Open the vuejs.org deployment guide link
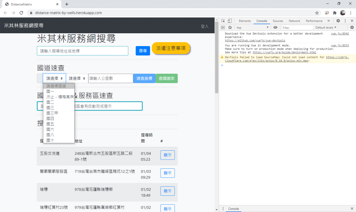This screenshot has width=356, height=212. tap(284, 52)
